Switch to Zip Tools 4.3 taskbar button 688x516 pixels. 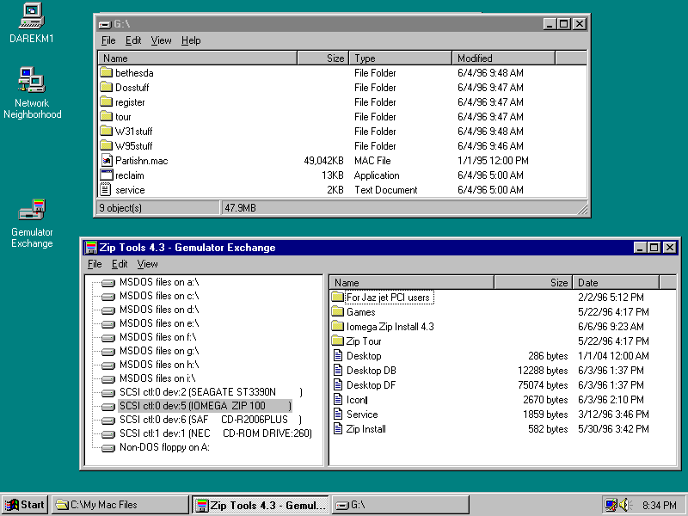point(261,505)
